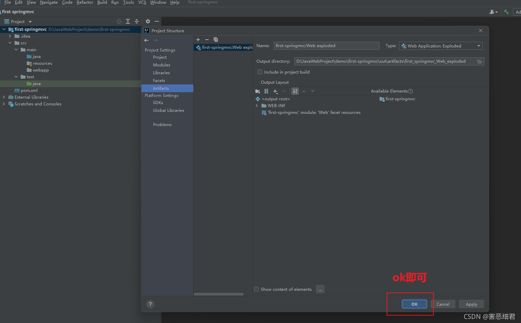Select the pom.xml Maven file
This screenshot has height=323, width=521.
click(26, 90)
